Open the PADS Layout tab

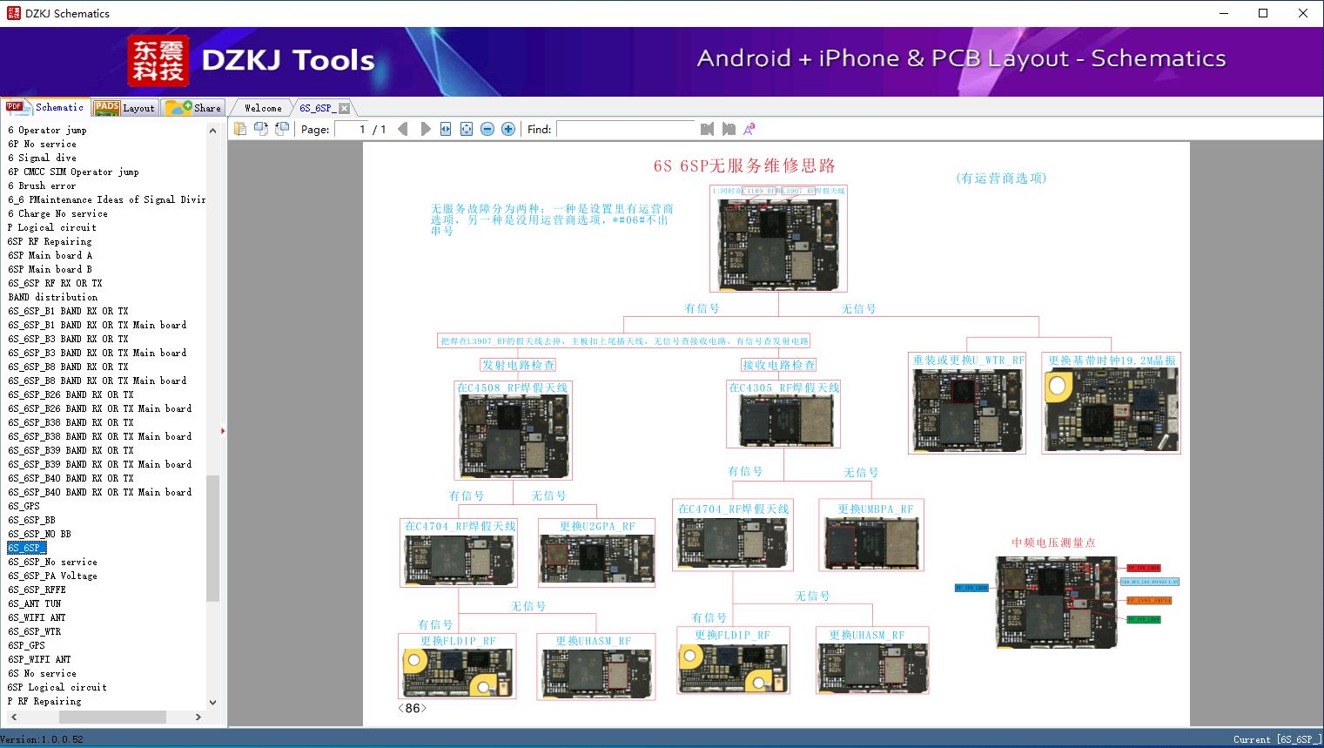[x=124, y=107]
